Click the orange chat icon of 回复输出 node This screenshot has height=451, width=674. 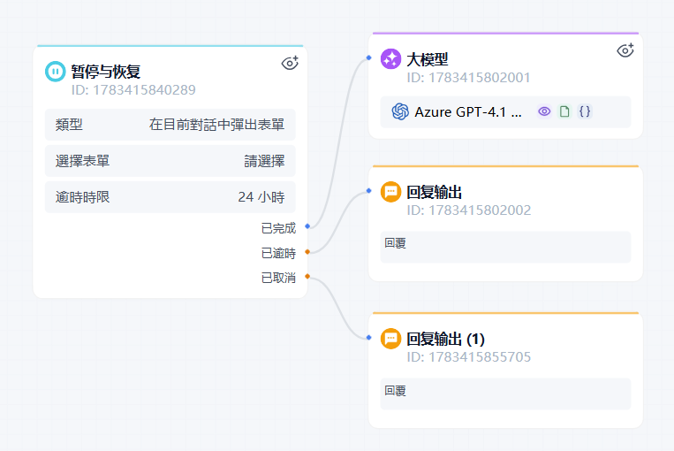pos(390,192)
